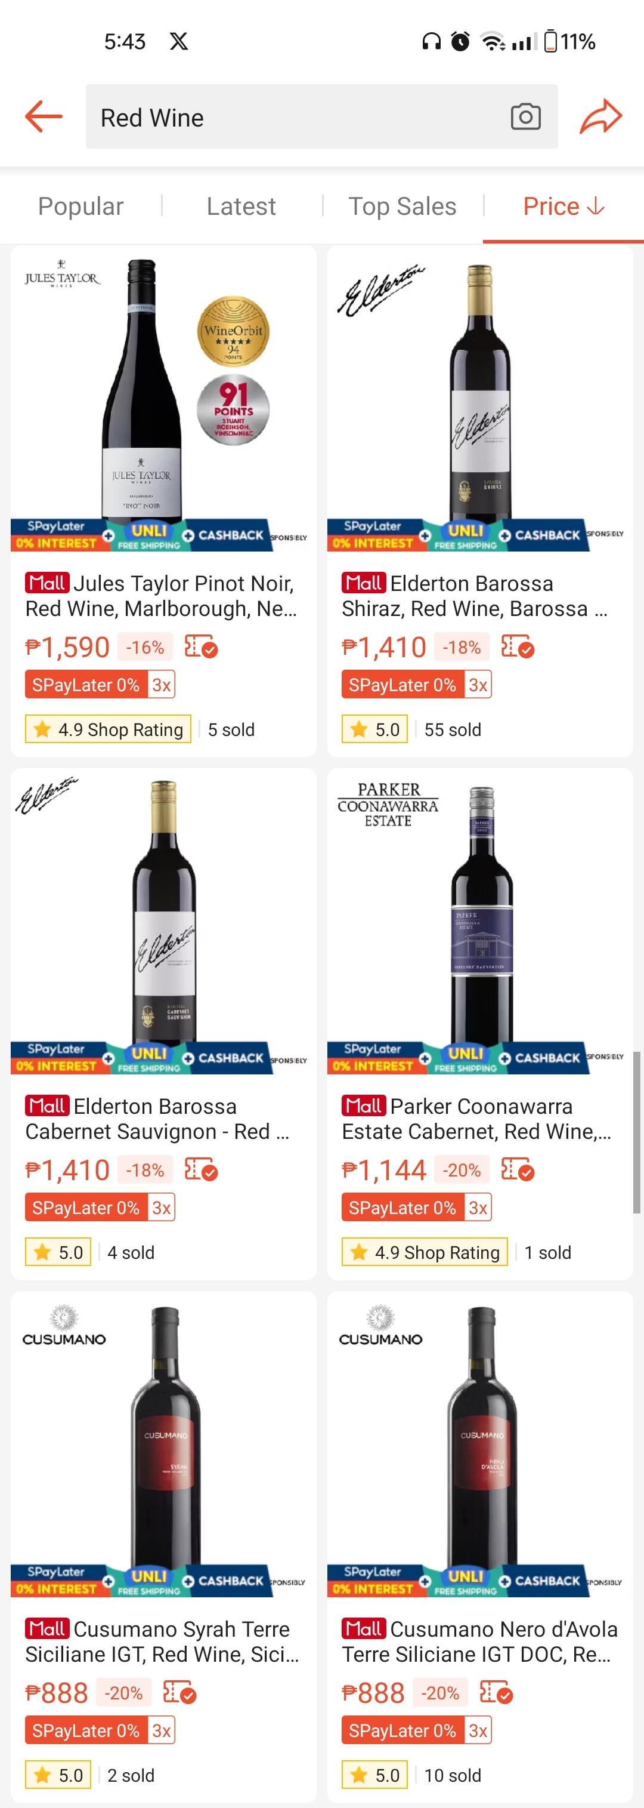Tap voucher icon on Cusumano Syrah

(x=179, y=1693)
